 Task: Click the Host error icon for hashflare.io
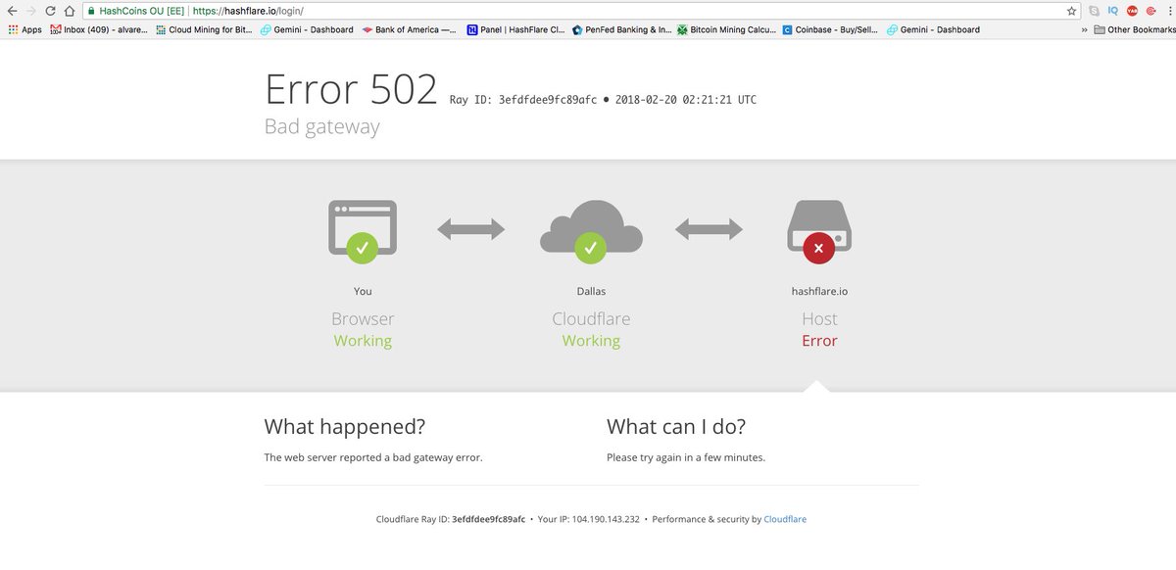click(819, 248)
